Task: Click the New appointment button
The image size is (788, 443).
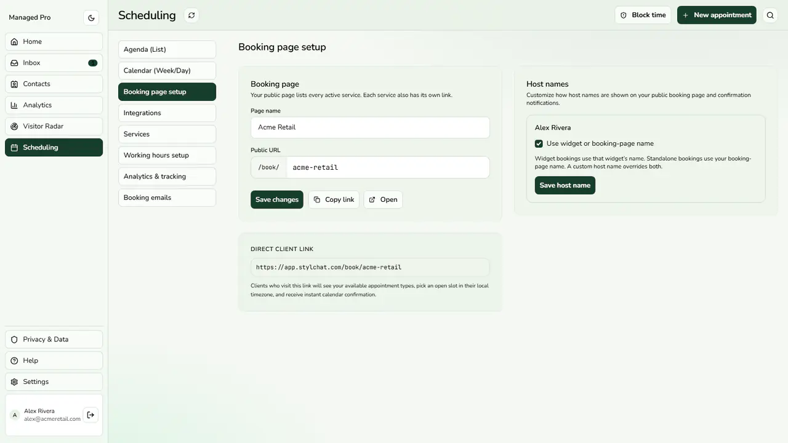Action: click(x=717, y=15)
